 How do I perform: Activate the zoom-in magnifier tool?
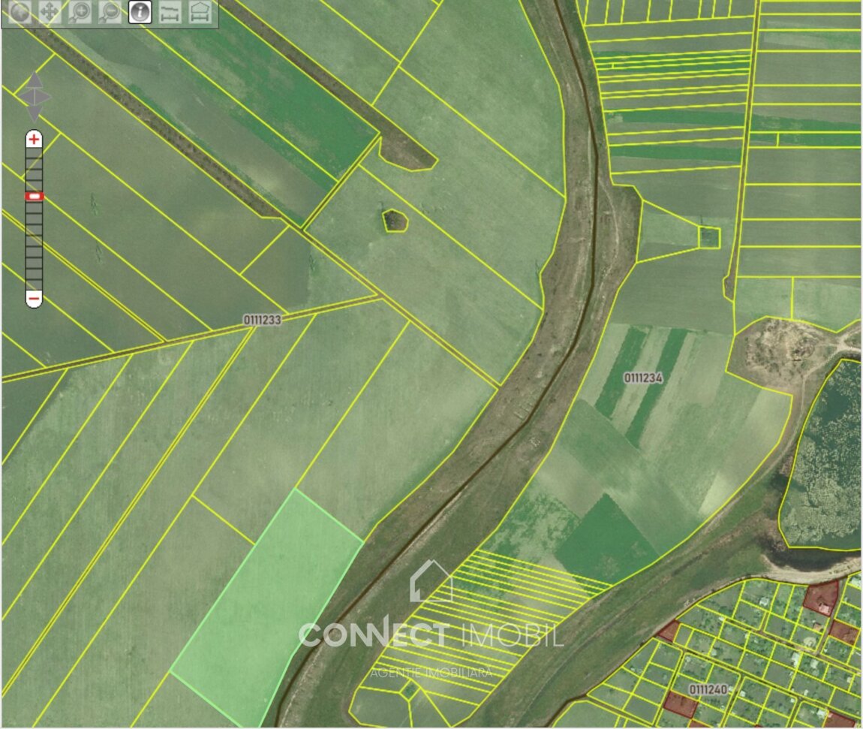coord(80,12)
